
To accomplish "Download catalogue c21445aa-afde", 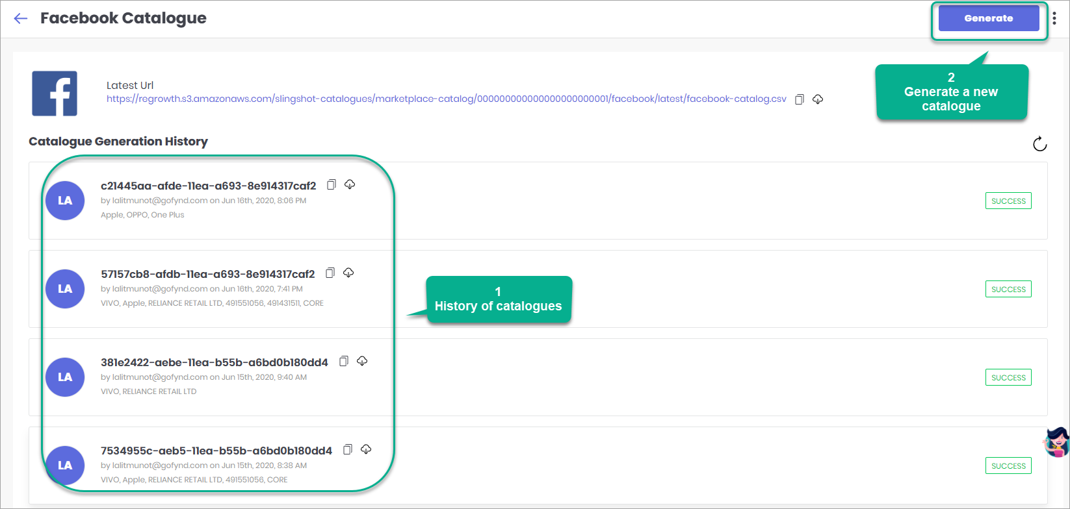I will (350, 184).
